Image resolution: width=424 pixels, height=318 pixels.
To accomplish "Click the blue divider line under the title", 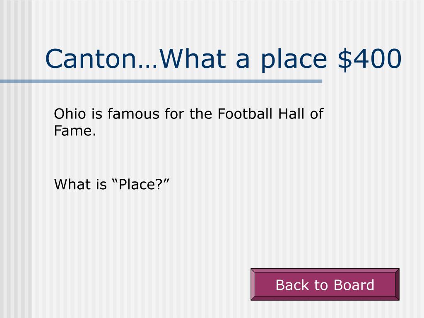I will (x=161, y=81).
